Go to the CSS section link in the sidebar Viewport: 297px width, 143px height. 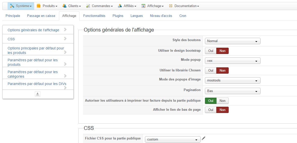(11, 39)
